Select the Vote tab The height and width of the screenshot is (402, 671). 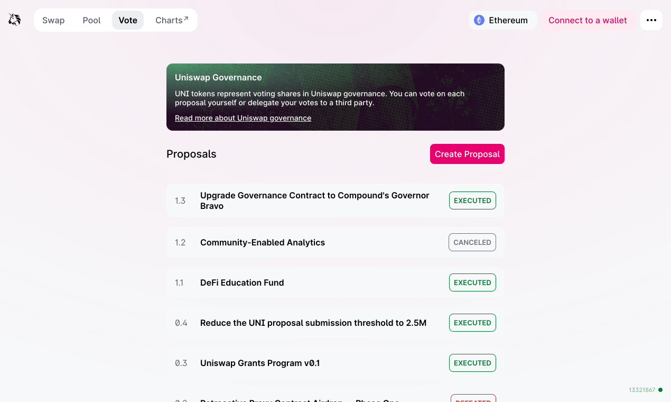[127, 20]
